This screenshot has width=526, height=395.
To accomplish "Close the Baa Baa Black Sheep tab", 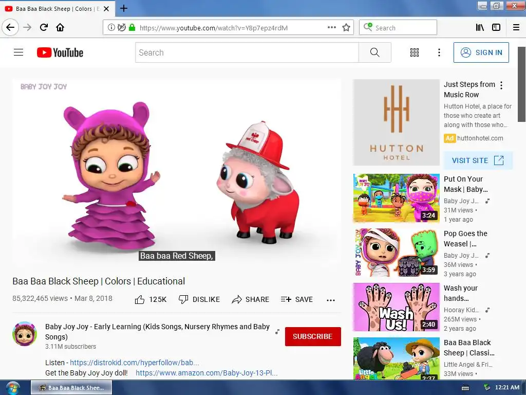I will coord(106,9).
